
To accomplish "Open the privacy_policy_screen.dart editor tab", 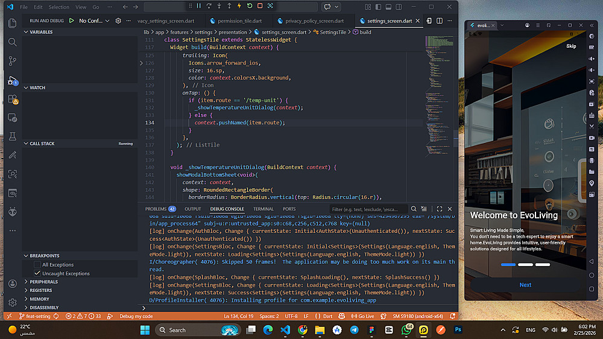I will [315, 21].
